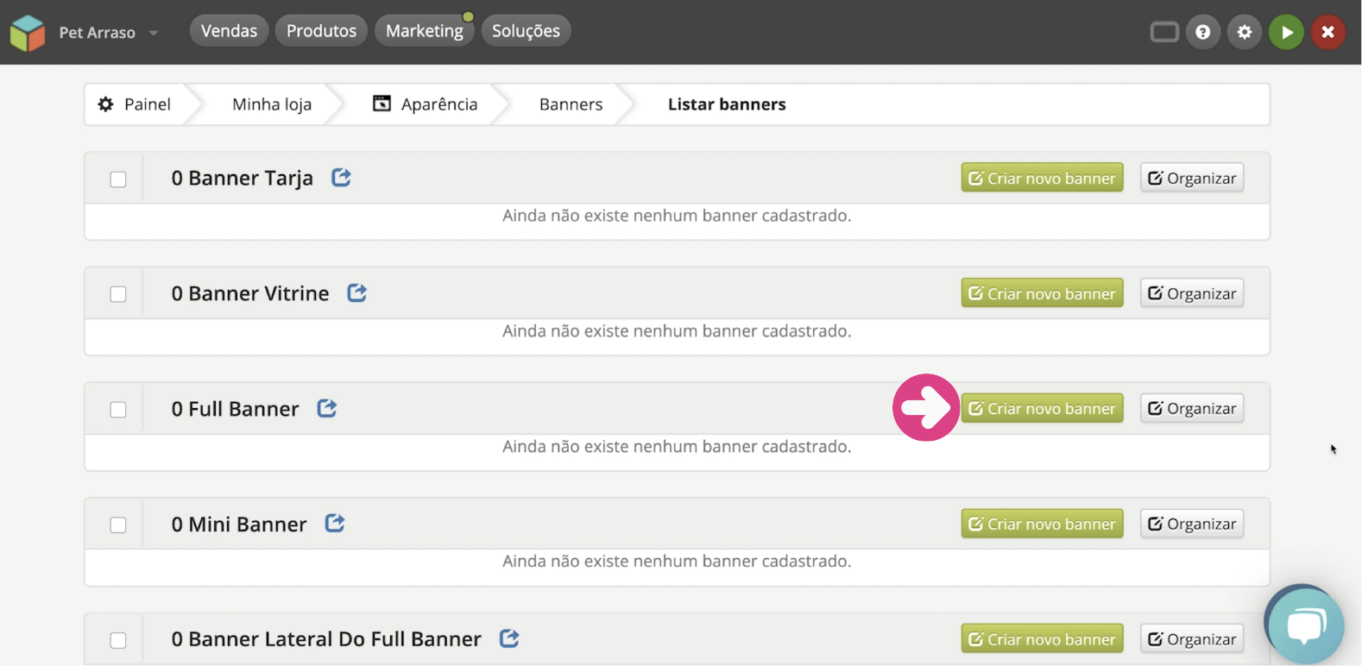1362x666 pixels.
Task: Open the help question mark icon
Action: point(1203,33)
